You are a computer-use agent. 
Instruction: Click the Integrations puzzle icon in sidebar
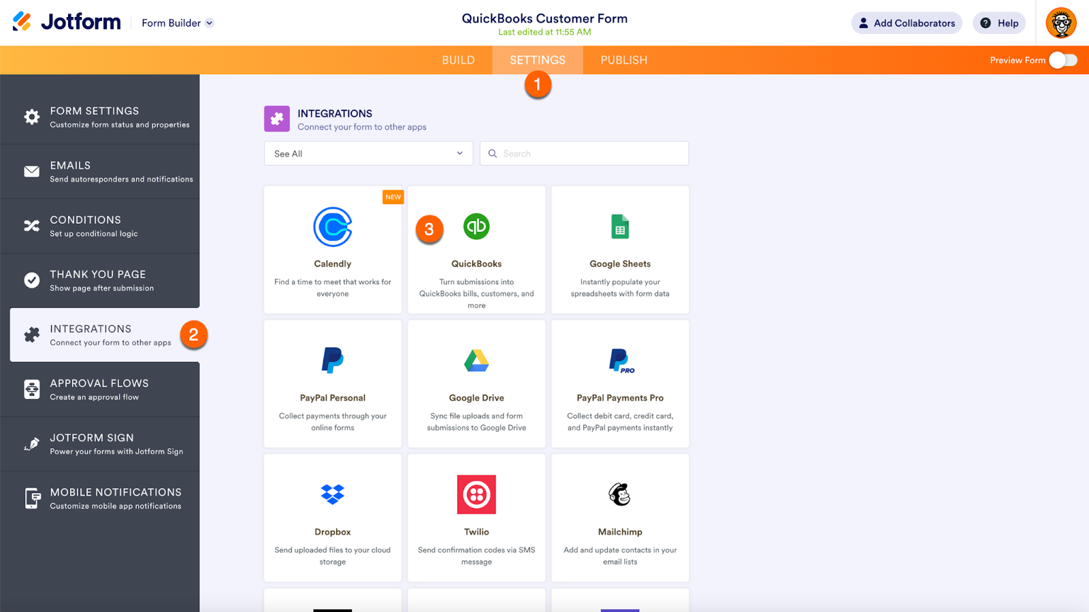32,335
